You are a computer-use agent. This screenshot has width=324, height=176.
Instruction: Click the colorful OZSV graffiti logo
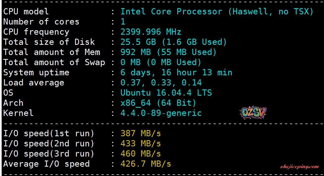click(253, 113)
